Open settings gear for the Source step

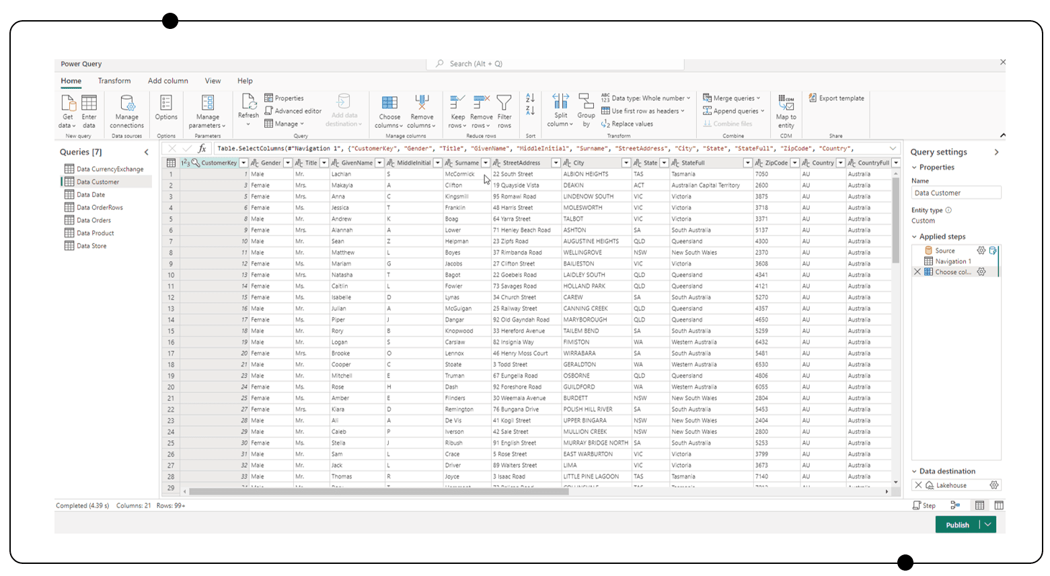click(x=981, y=250)
